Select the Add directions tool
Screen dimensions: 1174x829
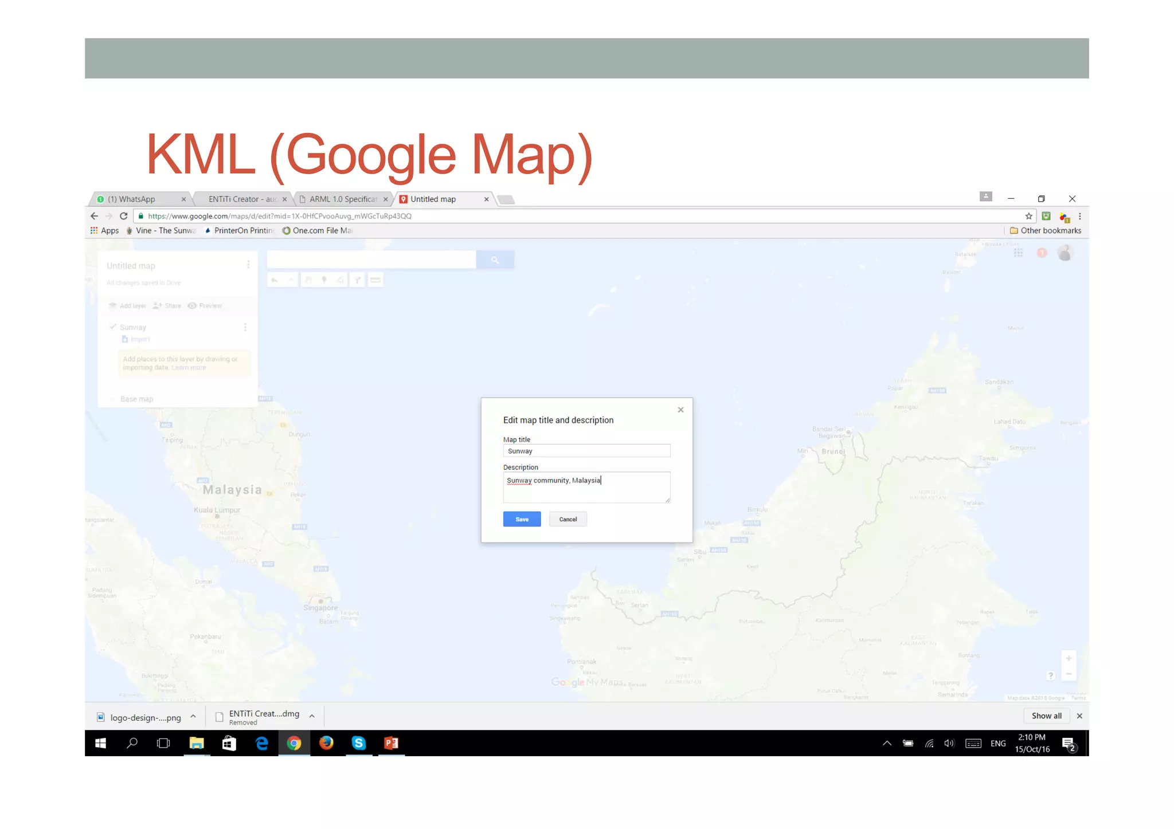358,280
